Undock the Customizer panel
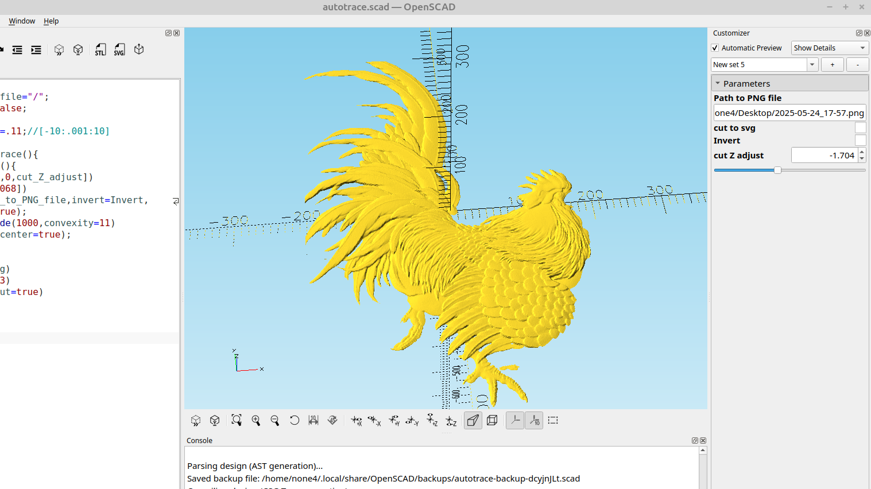The width and height of the screenshot is (871, 489). 859,33
